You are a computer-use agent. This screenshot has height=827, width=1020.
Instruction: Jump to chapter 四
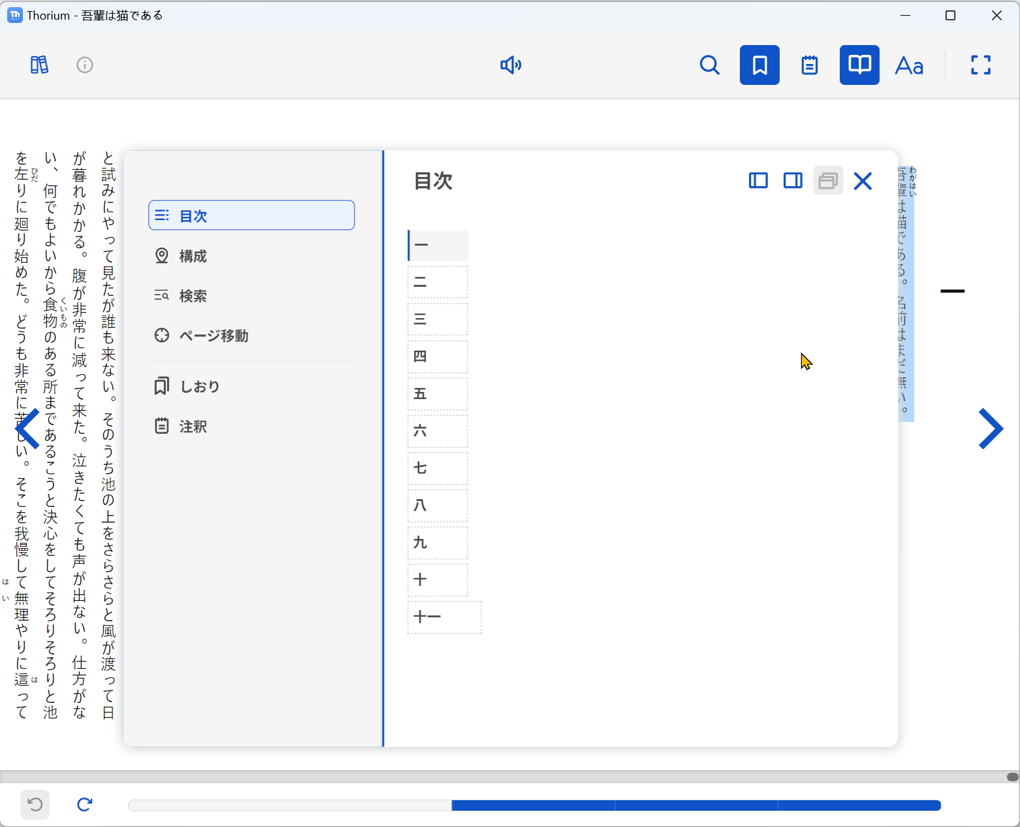point(438,357)
